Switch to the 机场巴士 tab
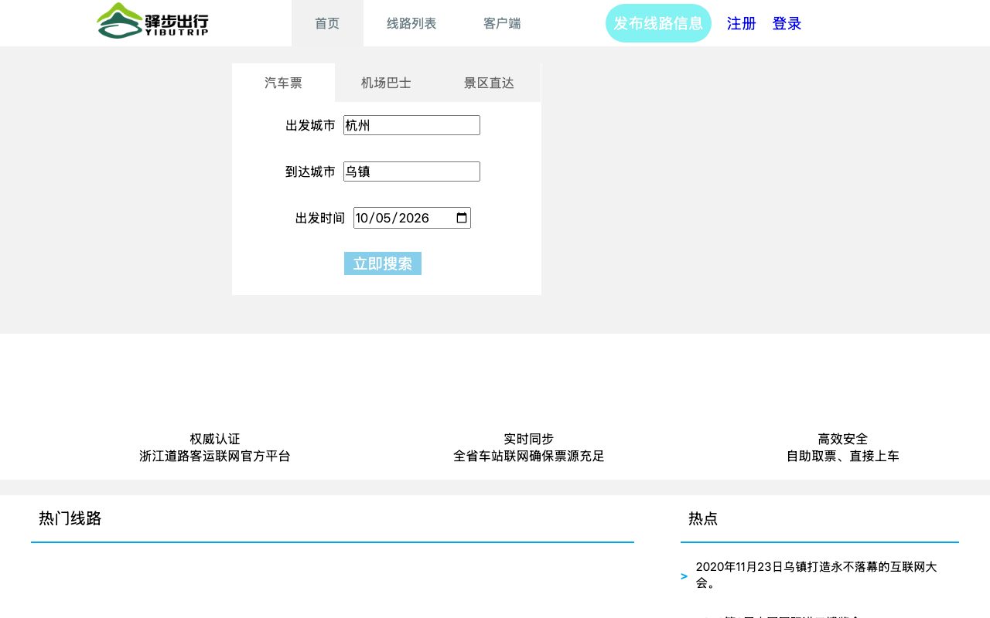The width and height of the screenshot is (990, 618). pos(386,83)
